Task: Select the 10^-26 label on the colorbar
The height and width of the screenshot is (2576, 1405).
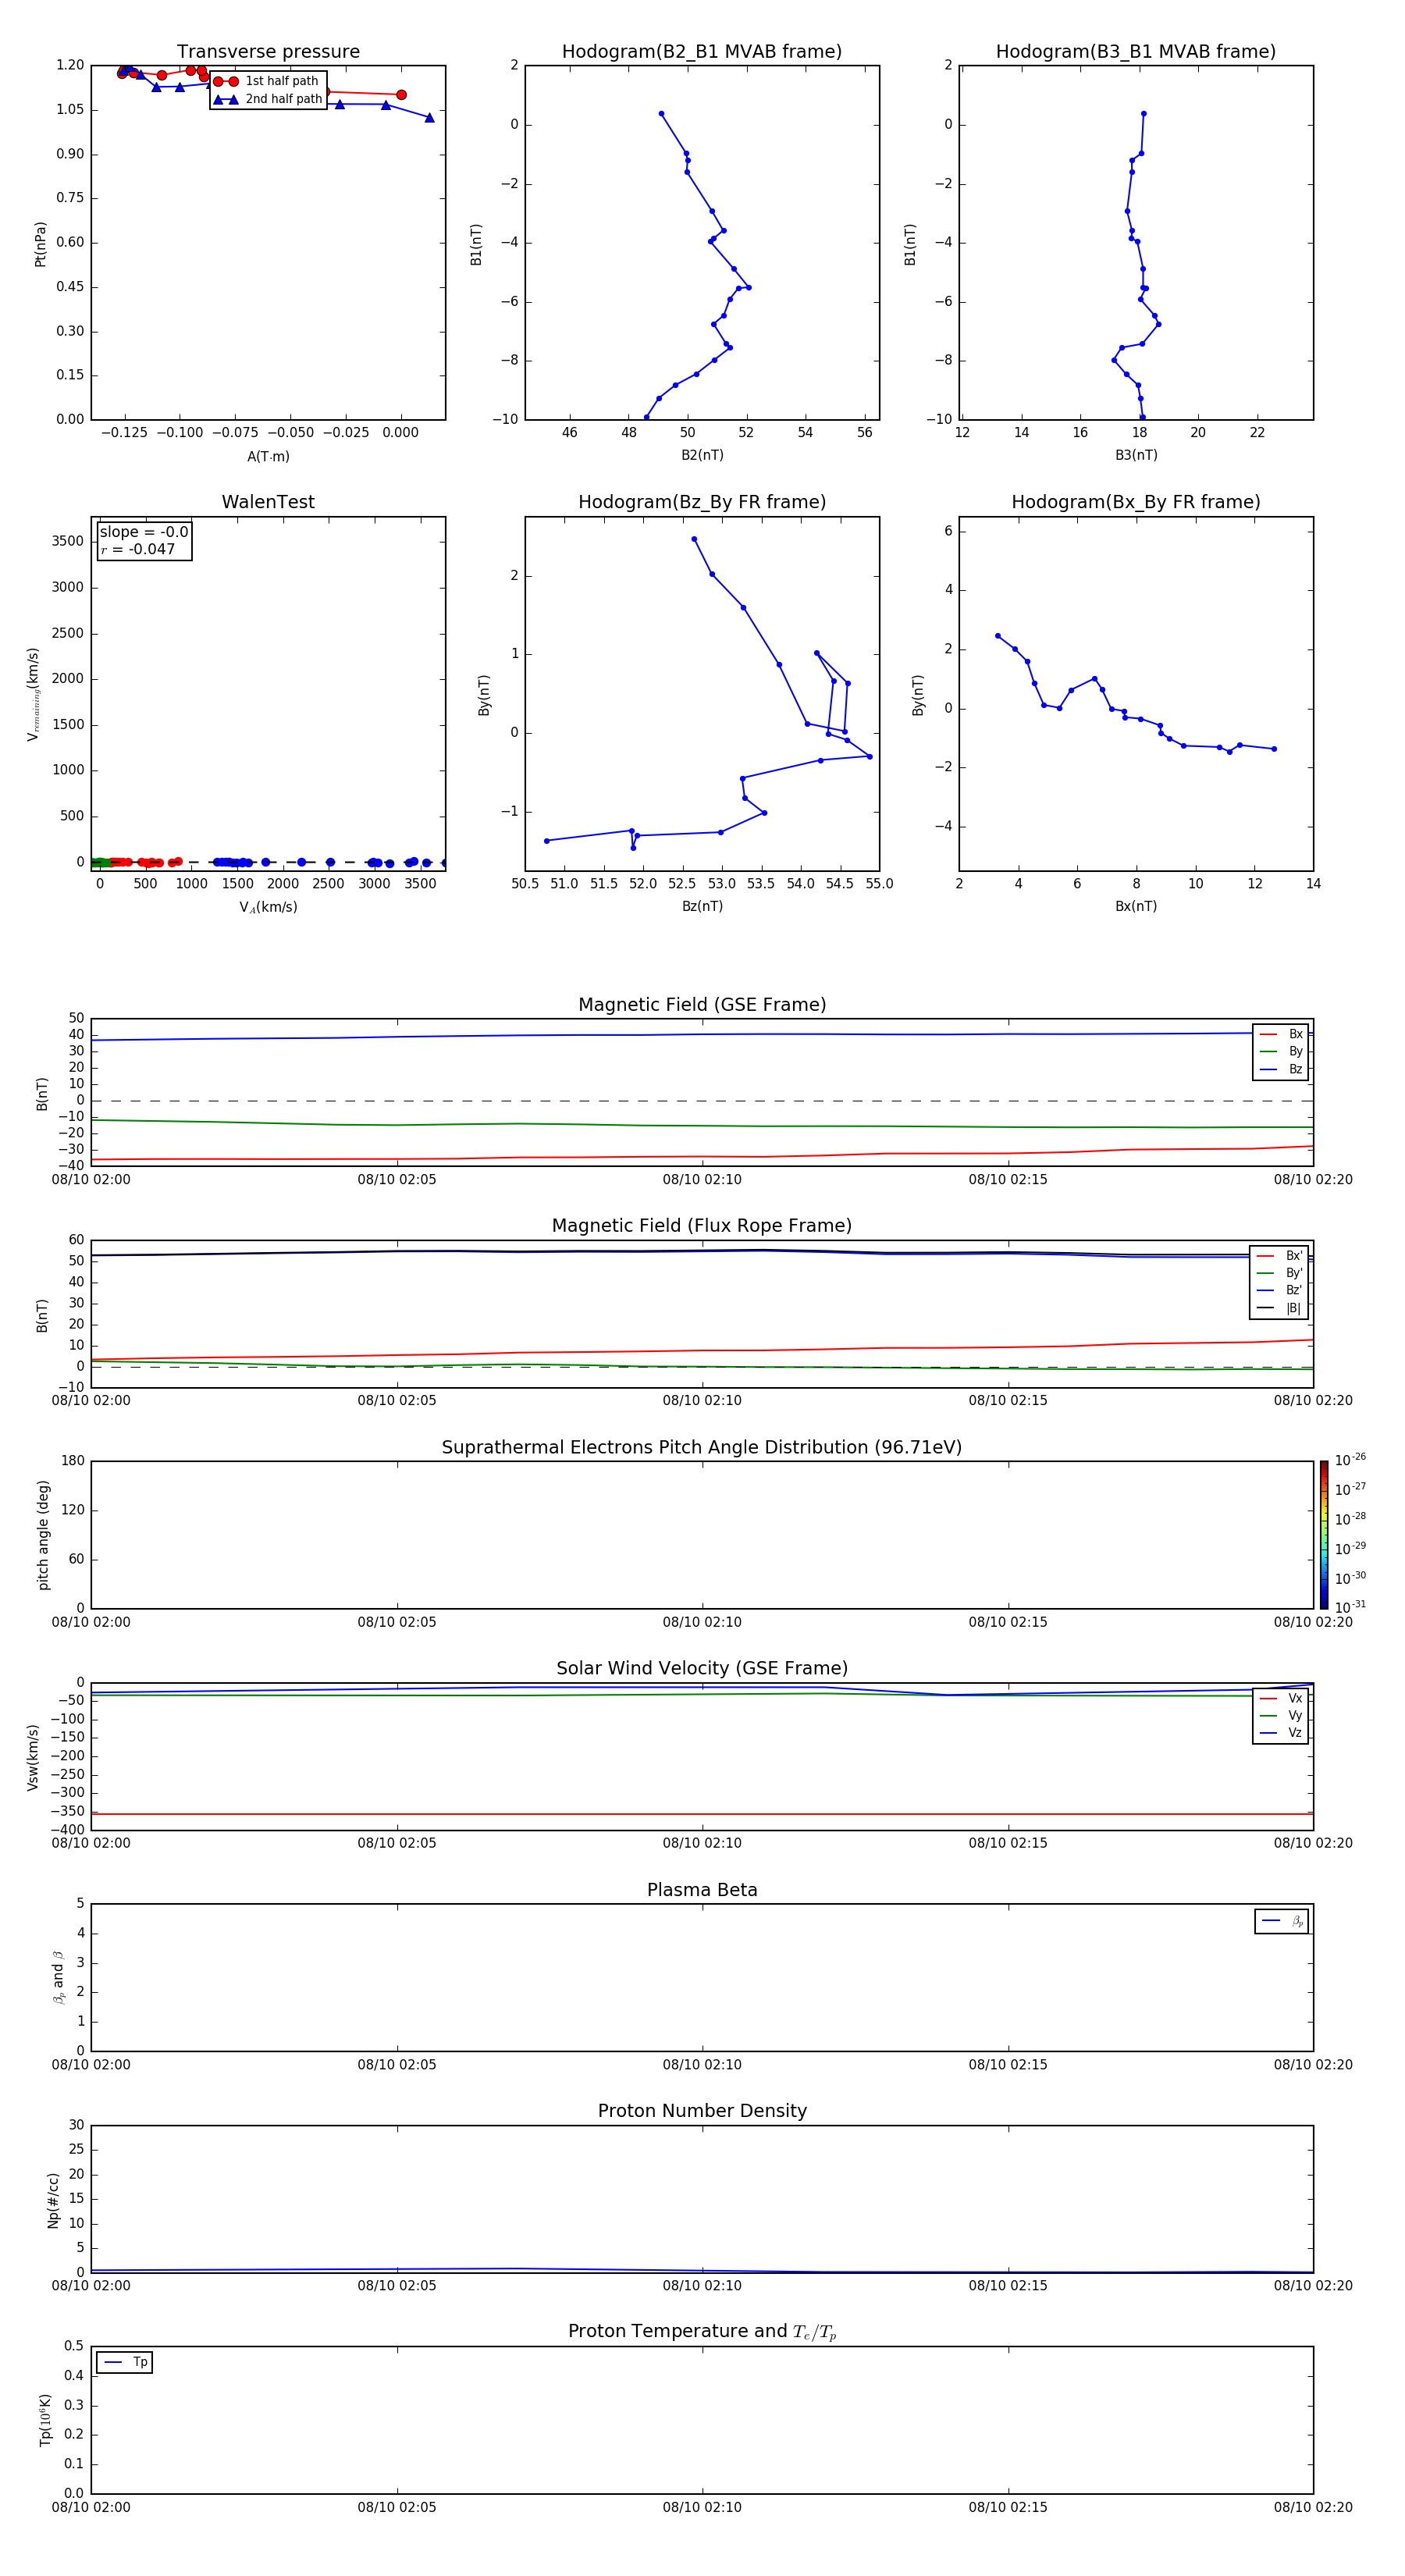Action: point(1350,1460)
